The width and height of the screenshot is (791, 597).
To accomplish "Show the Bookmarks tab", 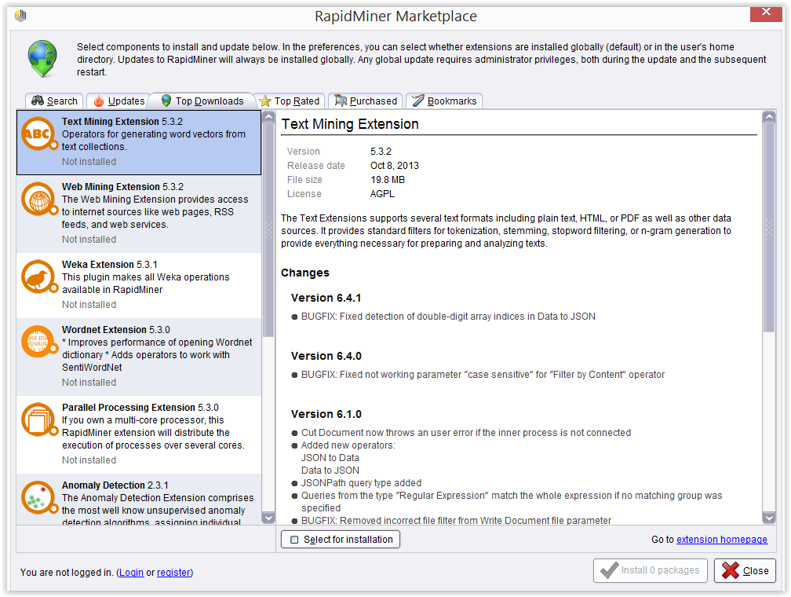I will [444, 101].
